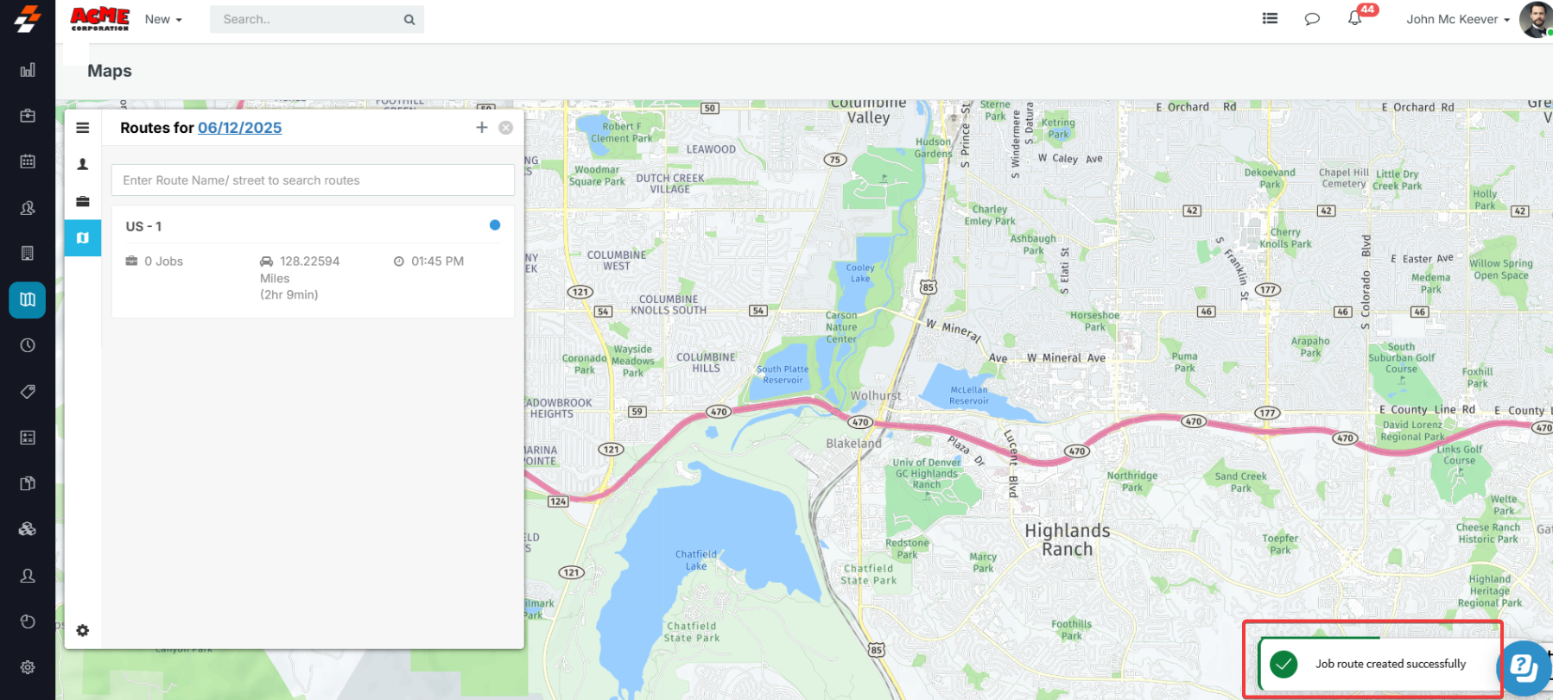
Task: Expand the John Mc Keever user menu
Action: click(1458, 19)
